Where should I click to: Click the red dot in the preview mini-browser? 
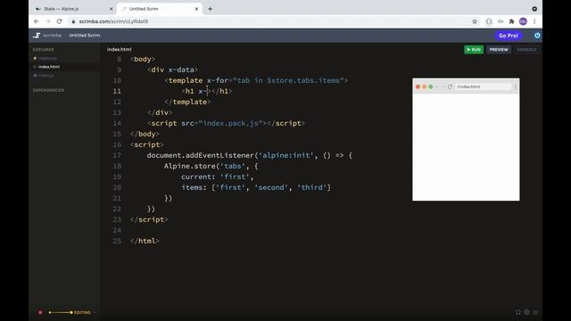(418, 86)
